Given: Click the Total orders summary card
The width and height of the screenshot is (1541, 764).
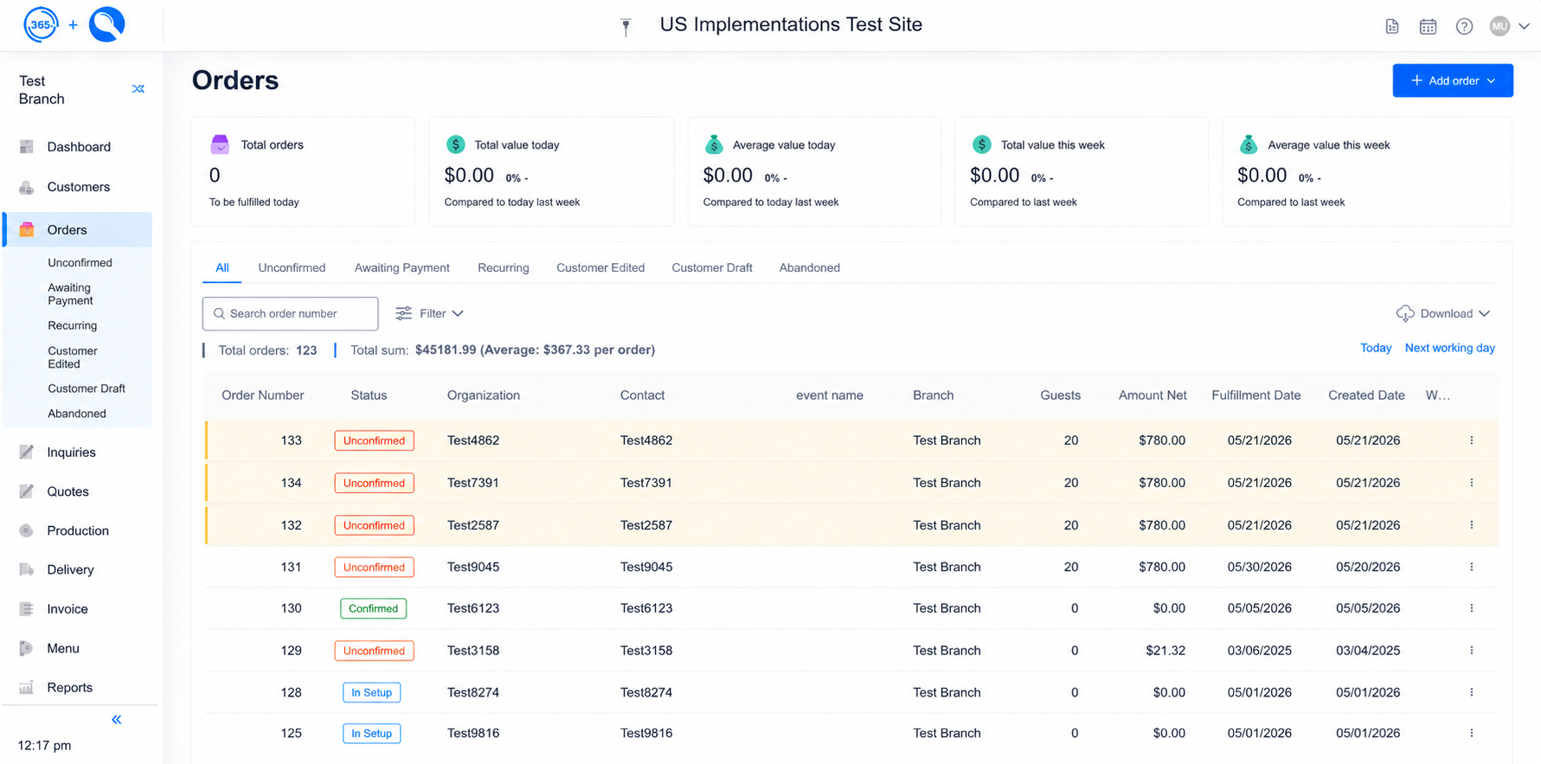Looking at the screenshot, I should 303,171.
